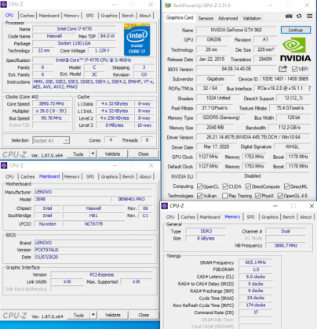317x329 pixels.
Task: Click Southbridge model H81 value
Action: pyautogui.click(x=93, y=215)
